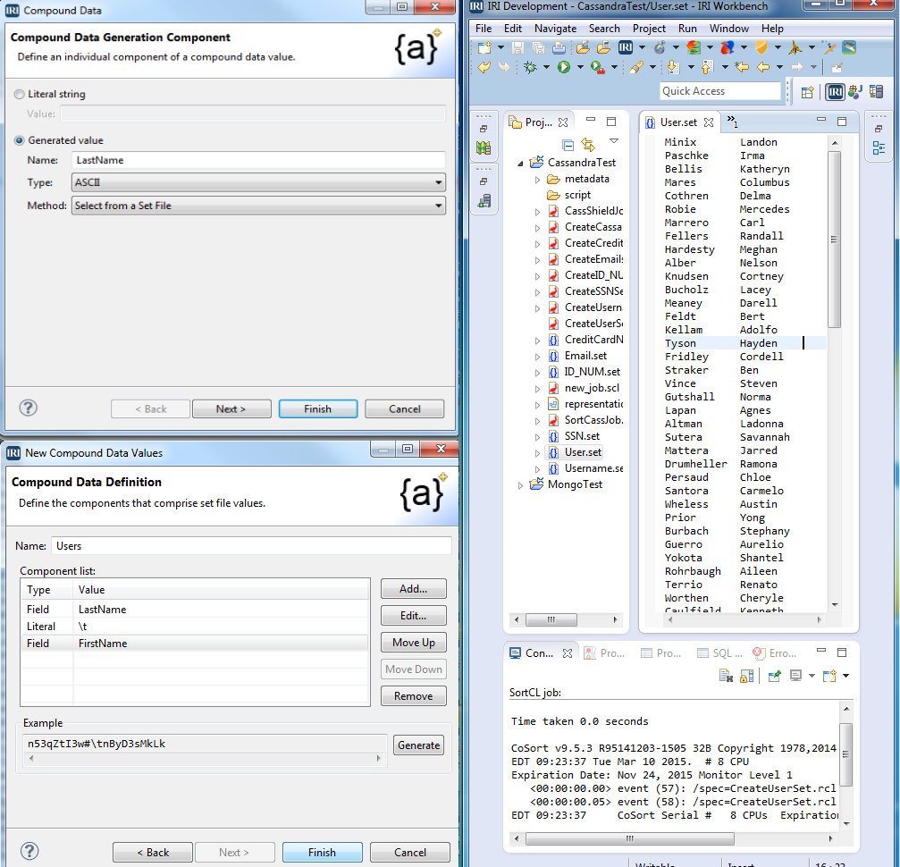
Task: Click Next in the Compound Data dialog
Action: coord(231,408)
